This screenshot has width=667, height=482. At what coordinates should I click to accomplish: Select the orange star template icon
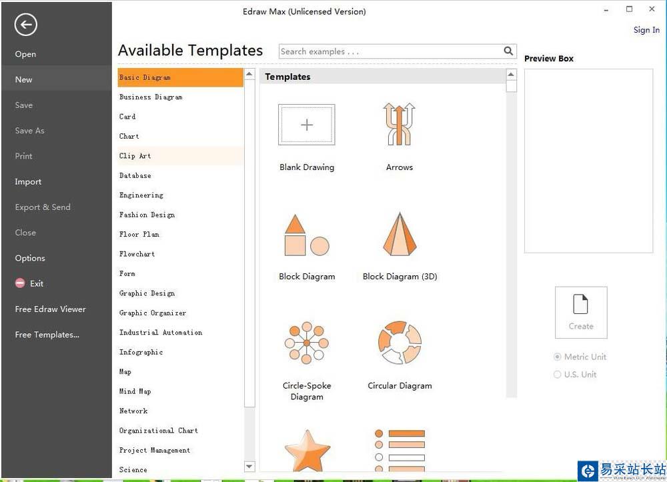tap(307, 451)
